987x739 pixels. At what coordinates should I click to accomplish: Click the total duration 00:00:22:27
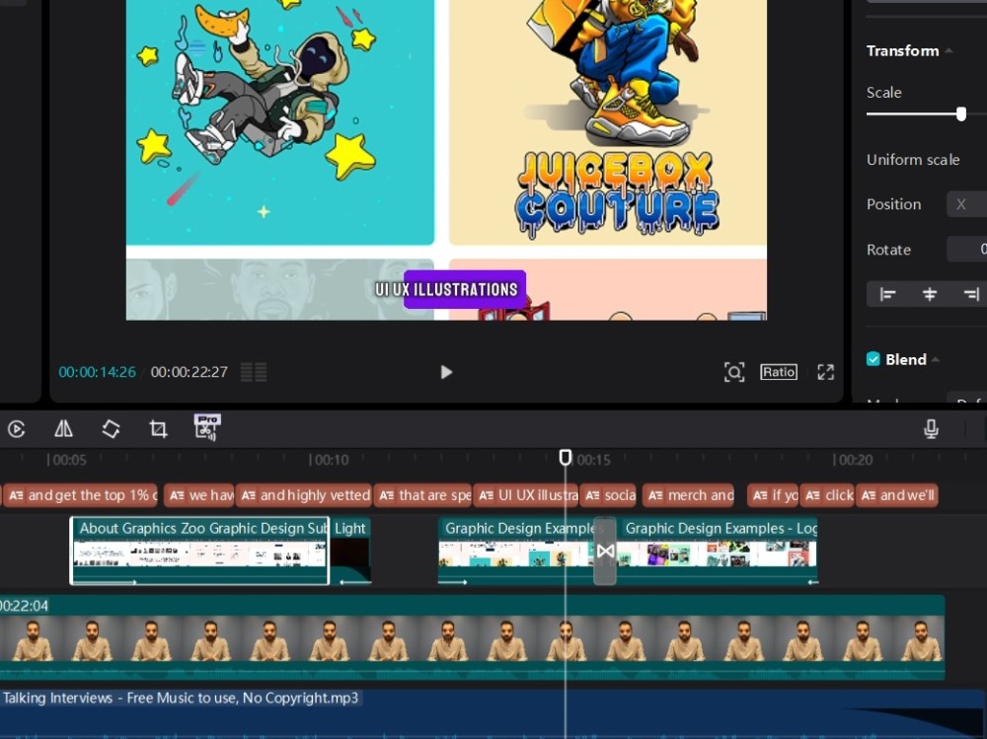click(189, 372)
